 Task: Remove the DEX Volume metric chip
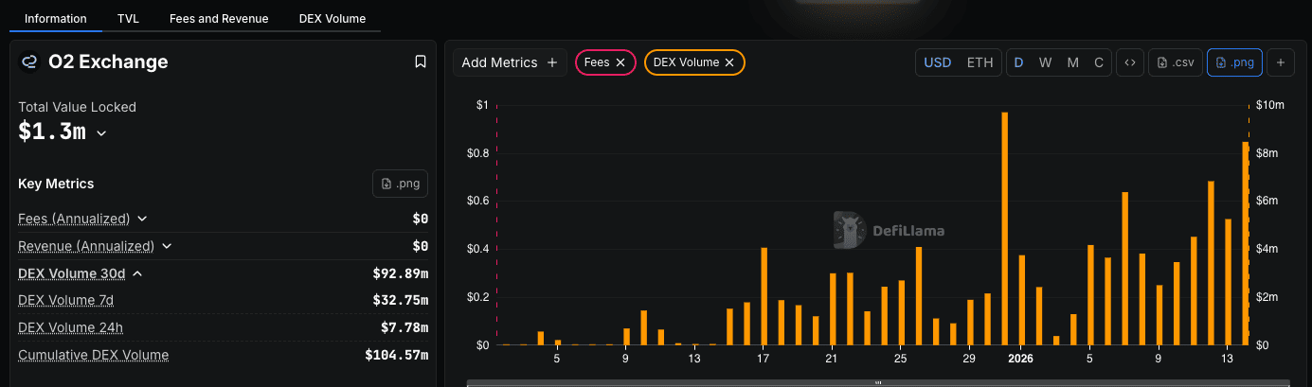(x=729, y=62)
